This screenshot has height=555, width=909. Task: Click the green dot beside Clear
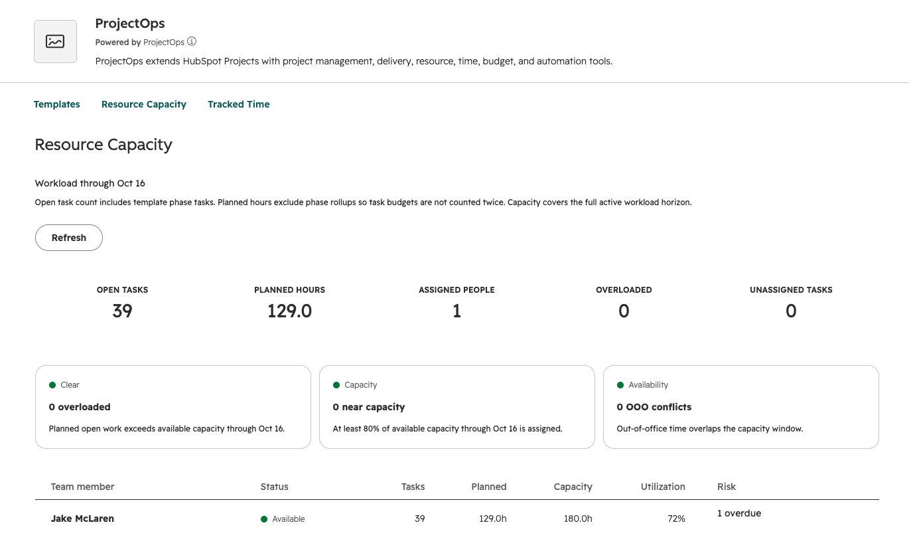pos(52,385)
